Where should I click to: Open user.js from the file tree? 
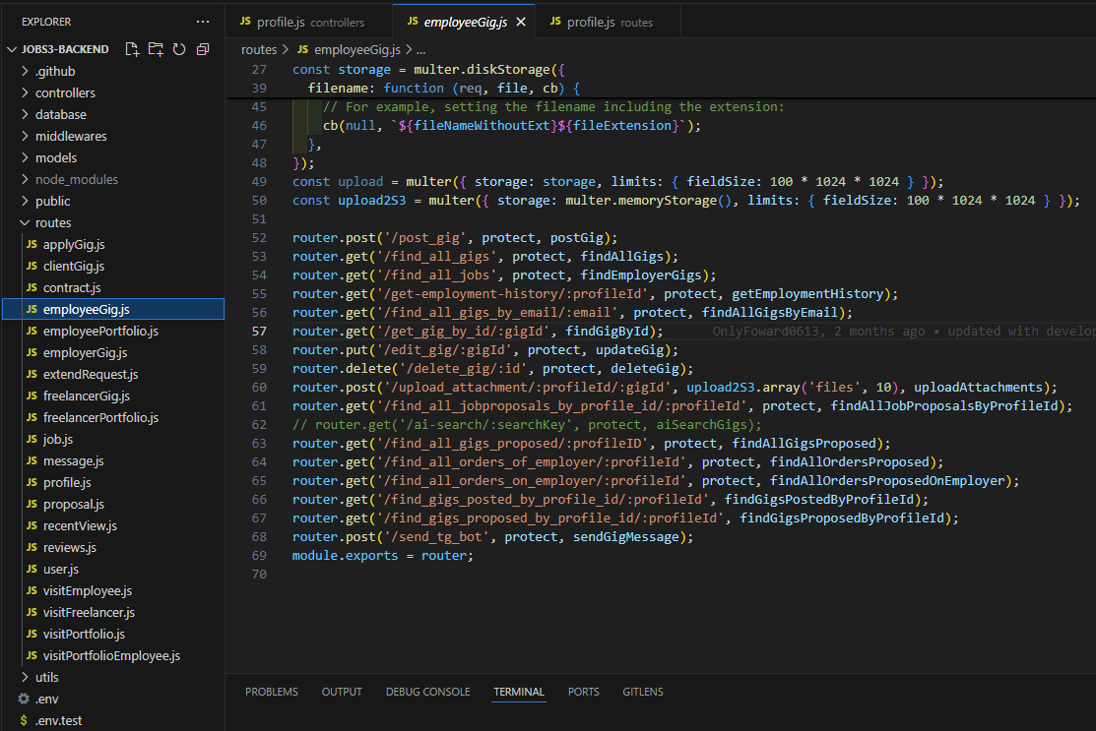(113, 569)
